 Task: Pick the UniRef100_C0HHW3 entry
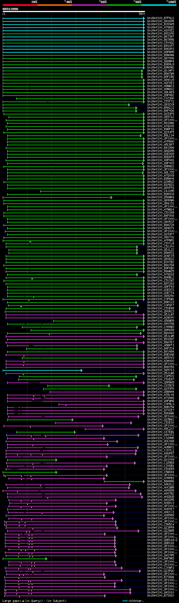161,327
